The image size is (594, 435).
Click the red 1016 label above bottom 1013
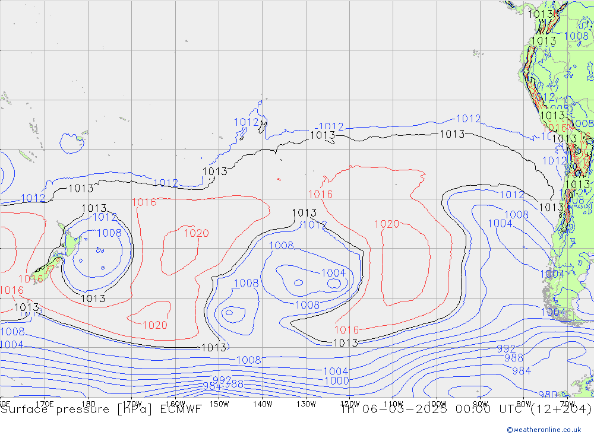pos(346,330)
